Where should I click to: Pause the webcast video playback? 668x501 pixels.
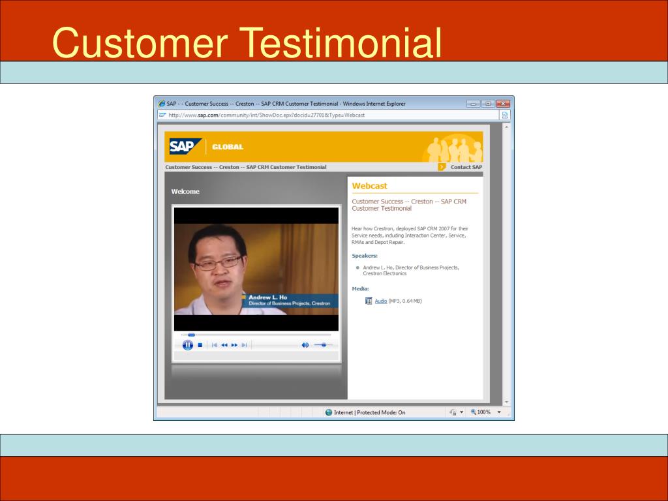(x=187, y=345)
